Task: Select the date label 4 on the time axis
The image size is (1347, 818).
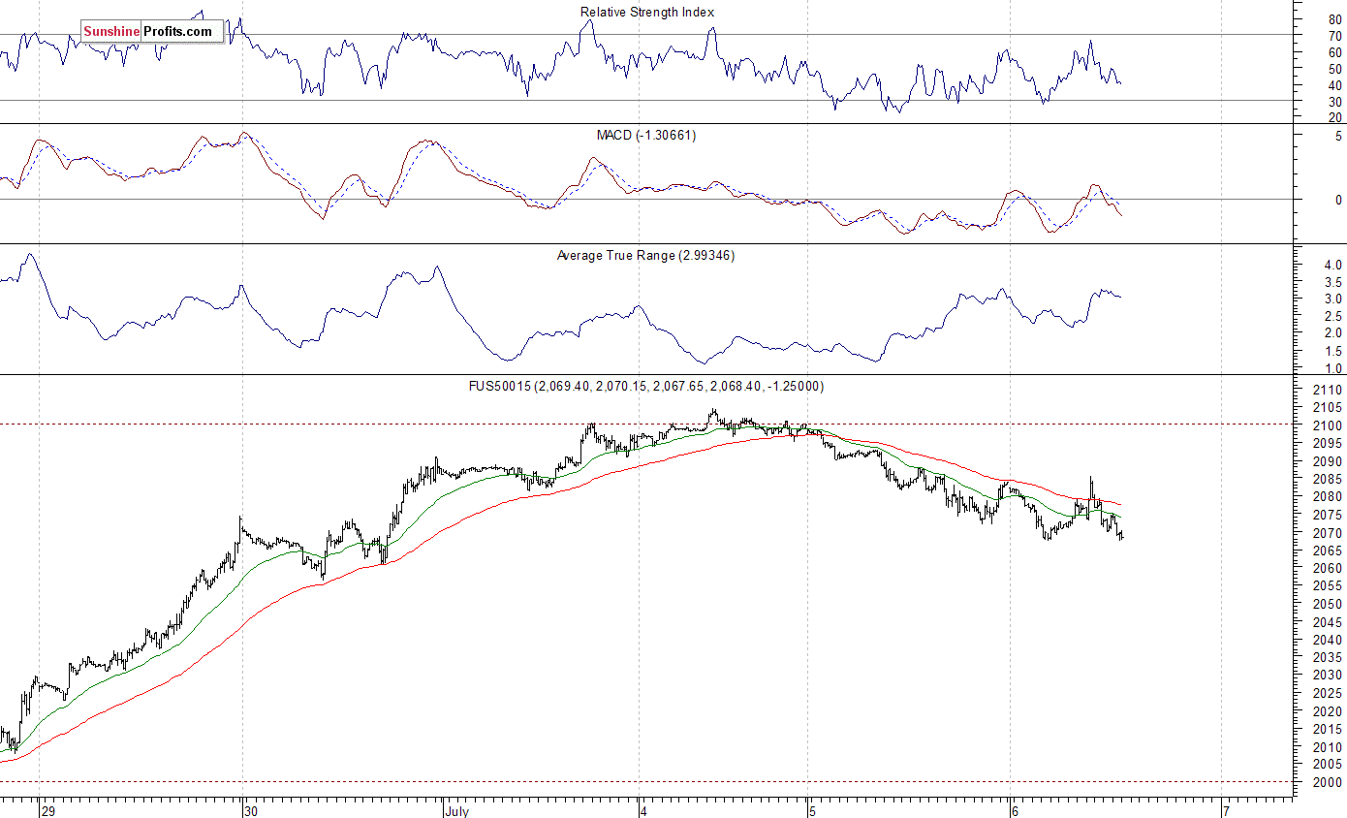Action: pos(644,809)
